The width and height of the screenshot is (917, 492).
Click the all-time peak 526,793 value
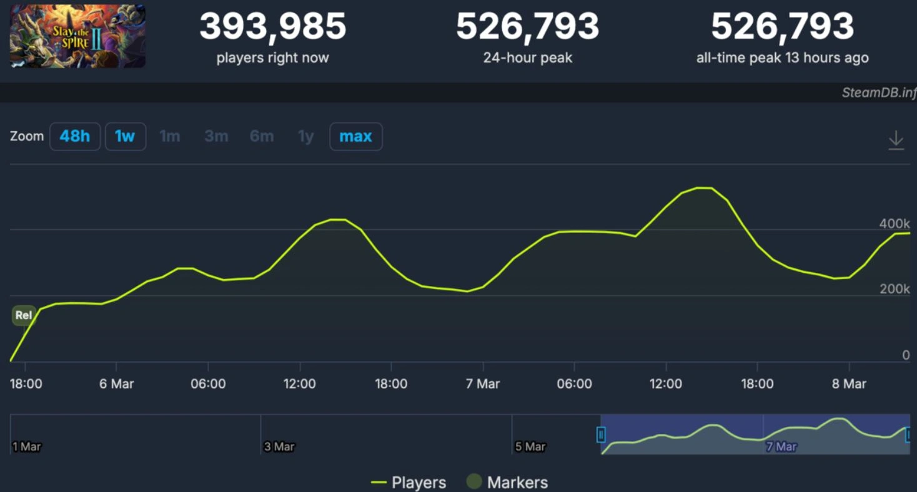[782, 27]
